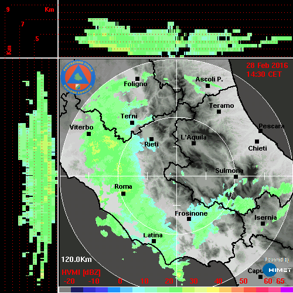293x293 pixels.
Task: Select the Isernia map label
Action: tap(265, 217)
